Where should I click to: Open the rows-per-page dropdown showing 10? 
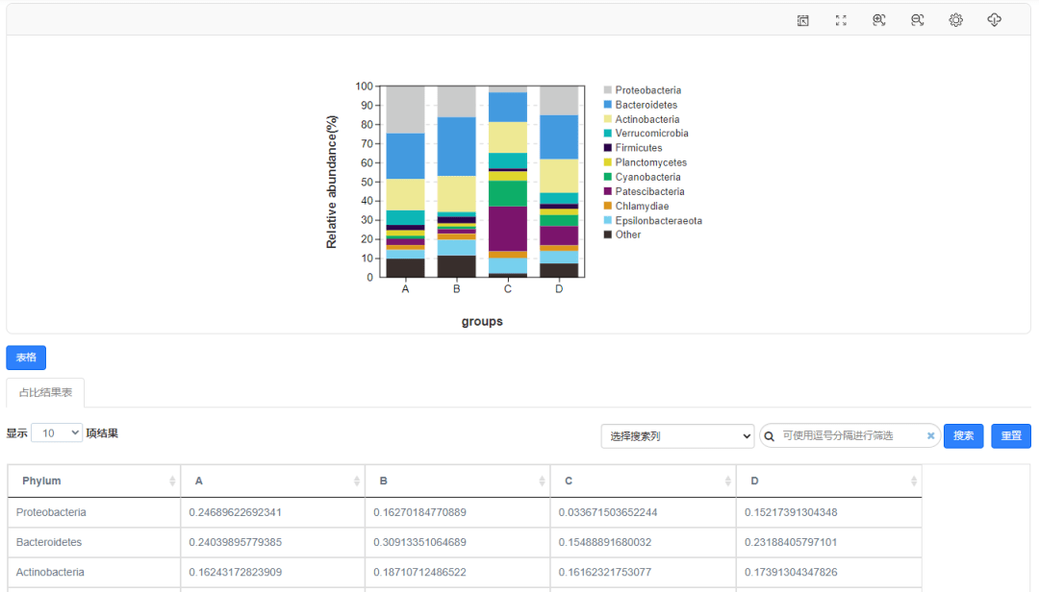coord(58,433)
